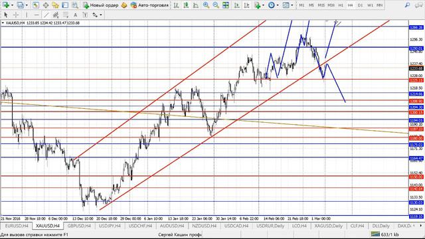The image size is (425, 239).
Task: Switch to USDCHF,H4 chart tab
Action: [x=140, y=226]
